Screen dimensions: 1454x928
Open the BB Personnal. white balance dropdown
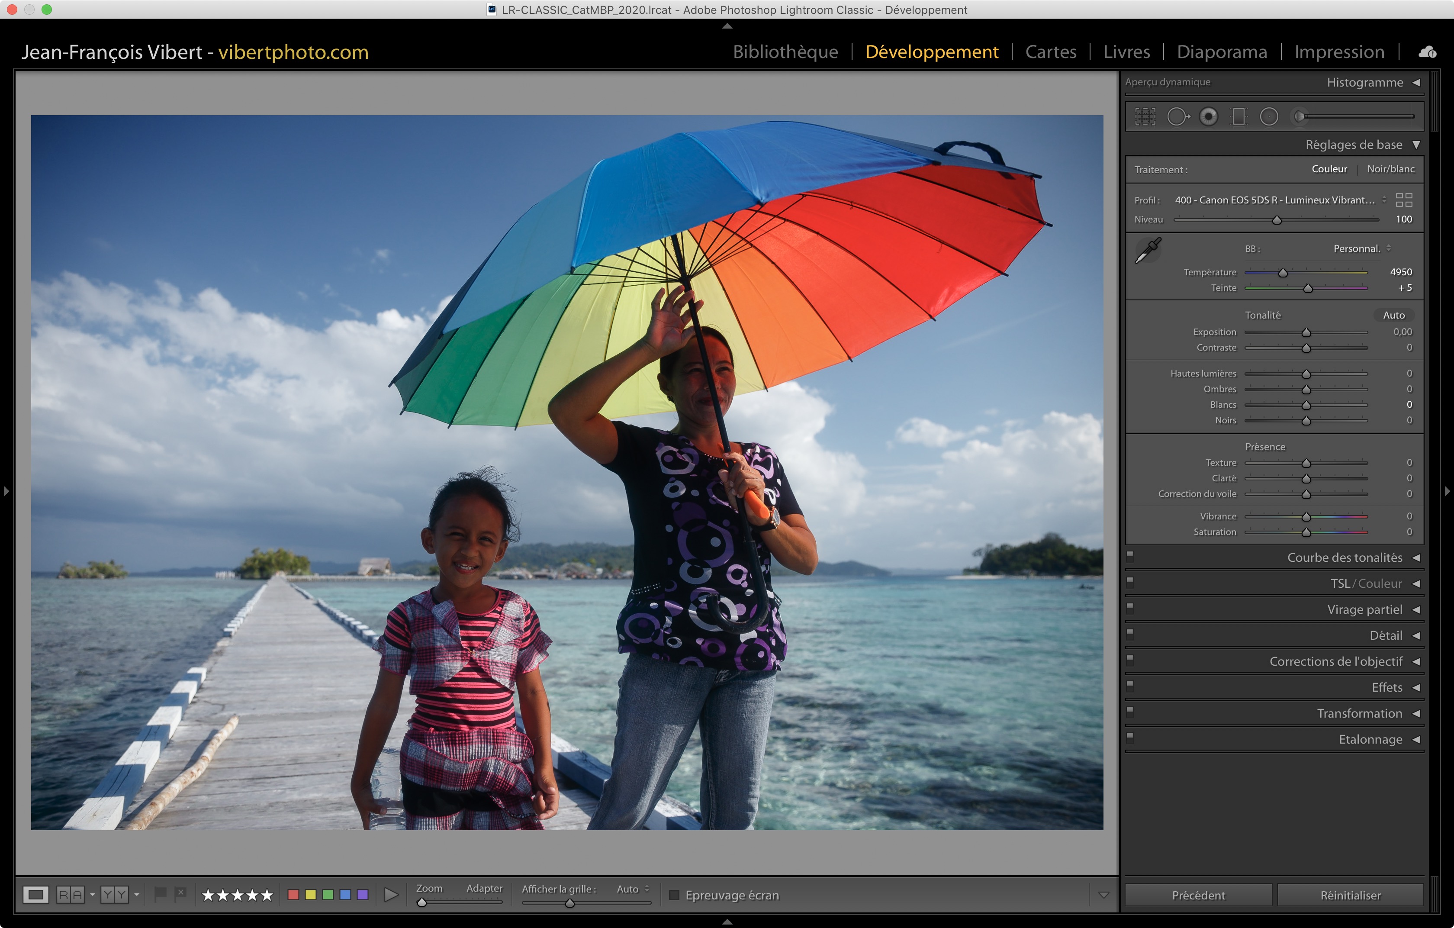tap(1362, 249)
